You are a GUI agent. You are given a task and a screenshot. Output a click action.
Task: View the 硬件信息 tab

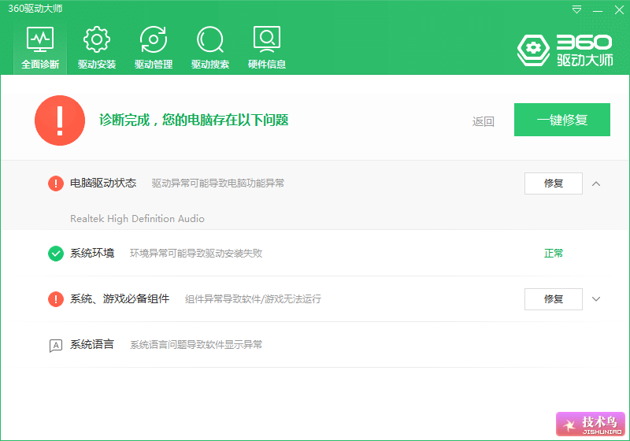(267, 48)
